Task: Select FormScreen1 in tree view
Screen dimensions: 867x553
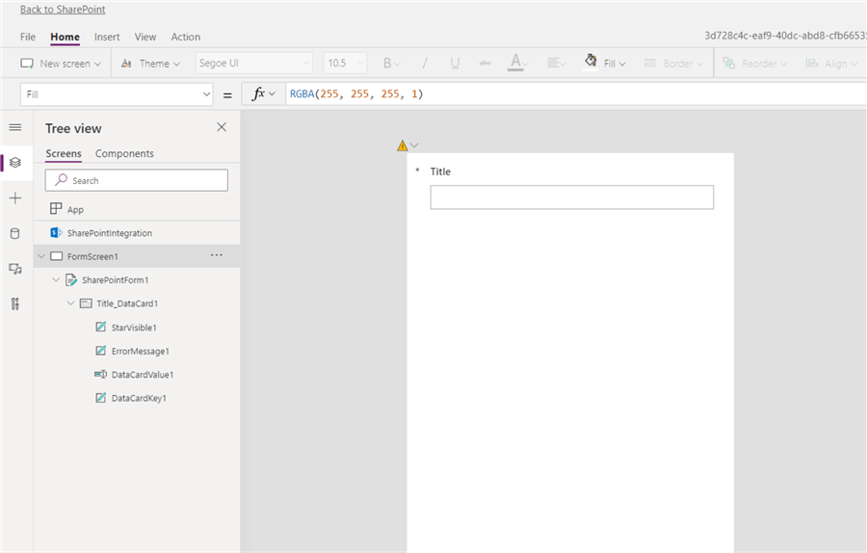Action: click(137, 256)
